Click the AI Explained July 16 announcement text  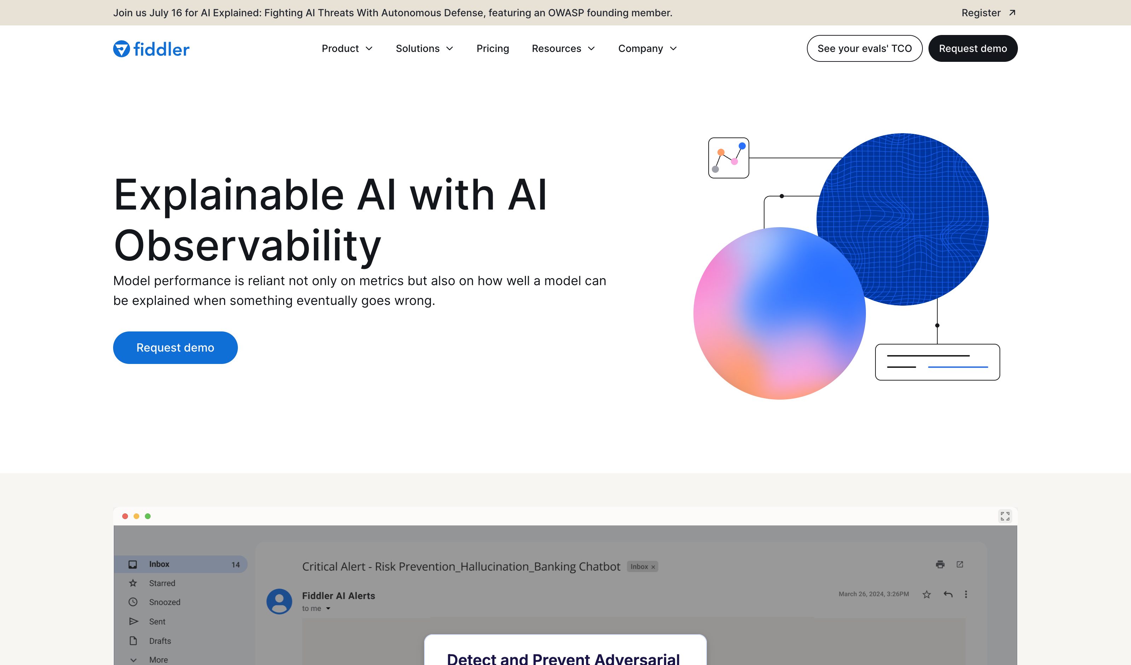[x=392, y=13]
